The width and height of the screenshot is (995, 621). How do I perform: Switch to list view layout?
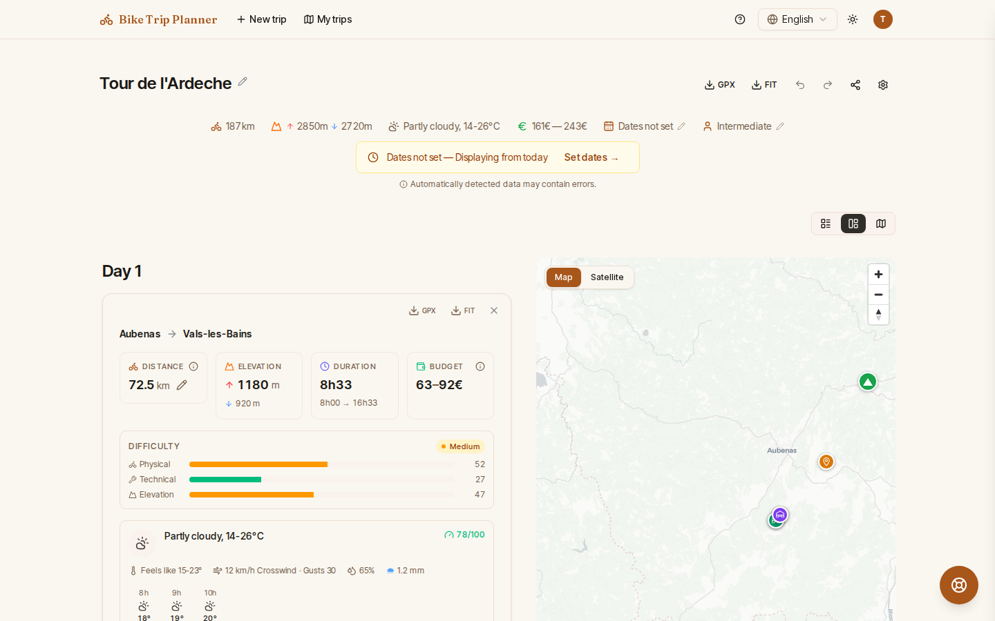826,224
